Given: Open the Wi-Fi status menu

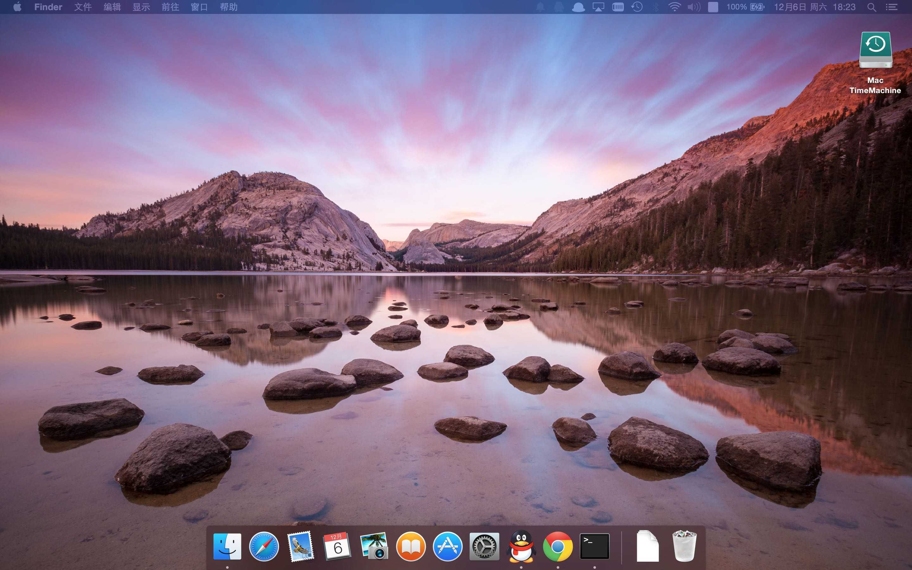Looking at the screenshot, I should [674, 7].
